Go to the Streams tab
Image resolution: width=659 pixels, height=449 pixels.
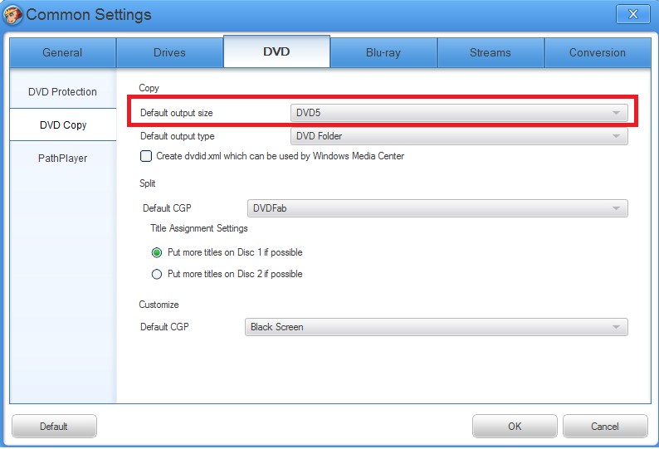tap(490, 52)
